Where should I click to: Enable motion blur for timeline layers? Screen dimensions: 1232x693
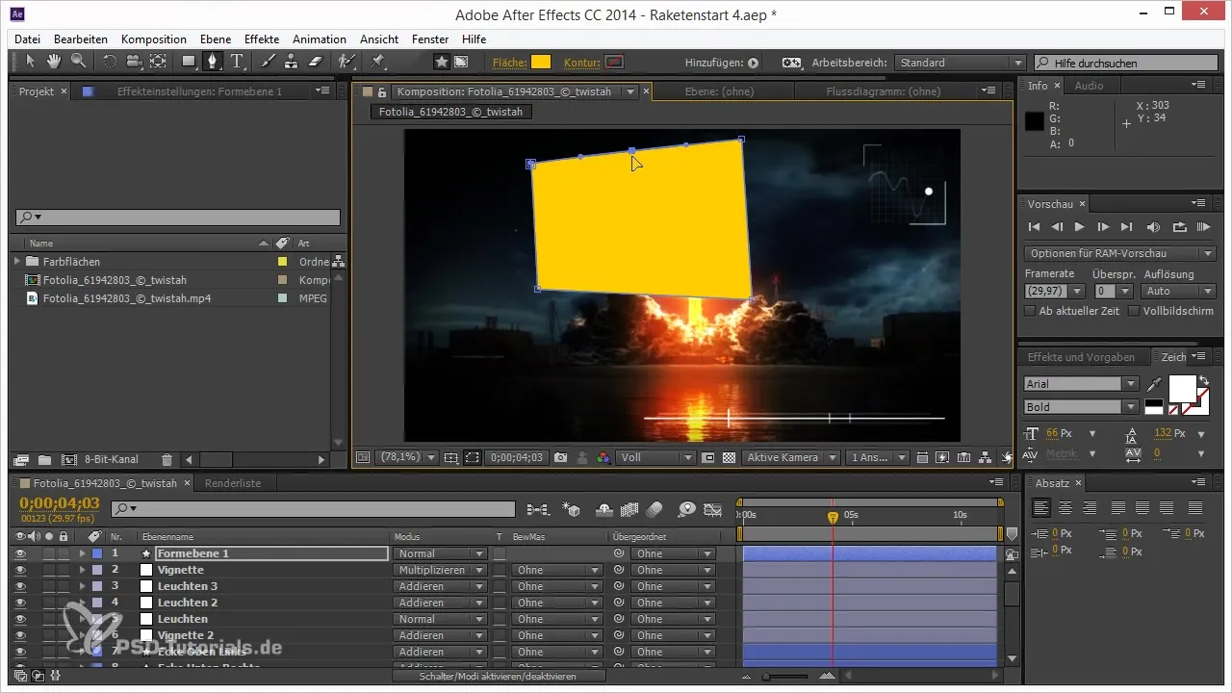[654, 508]
